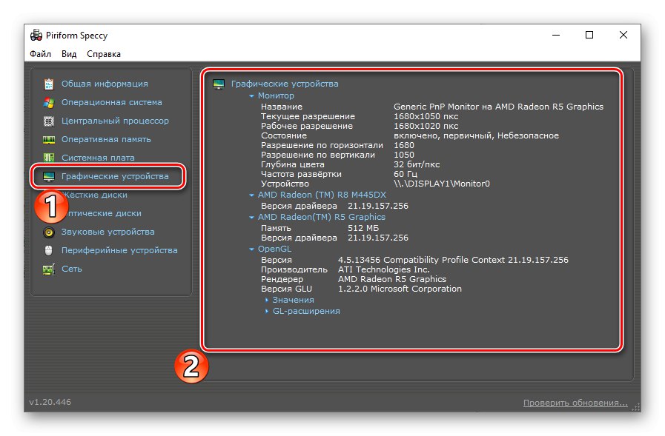
Task: Open the Справка menu
Action: tap(104, 54)
